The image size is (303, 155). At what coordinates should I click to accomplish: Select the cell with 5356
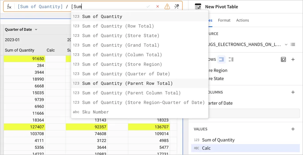coord(25,147)
